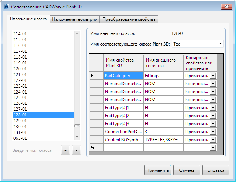Select the Наложение класса tab
Viewport: 236px width, 182px height.
28,19
